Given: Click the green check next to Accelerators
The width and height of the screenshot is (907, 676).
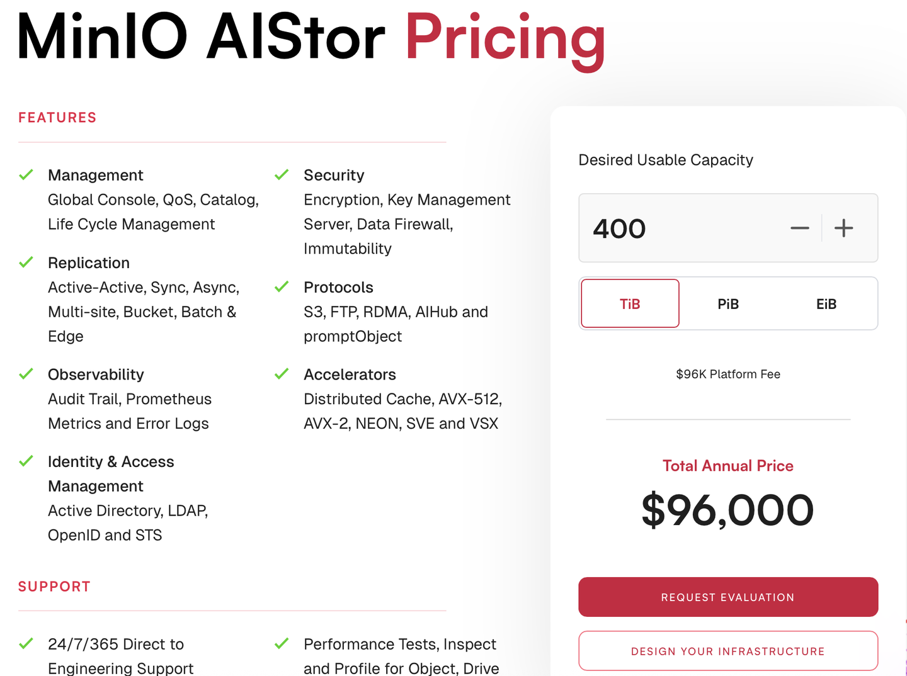Looking at the screenshot, I should [x=282, y=375].
